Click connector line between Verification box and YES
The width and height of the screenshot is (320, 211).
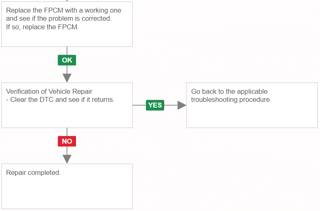pyautogui.click(x=139, y=105)
